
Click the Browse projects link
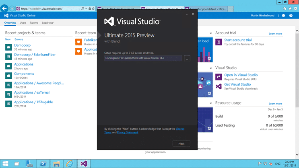coord(19,39)
